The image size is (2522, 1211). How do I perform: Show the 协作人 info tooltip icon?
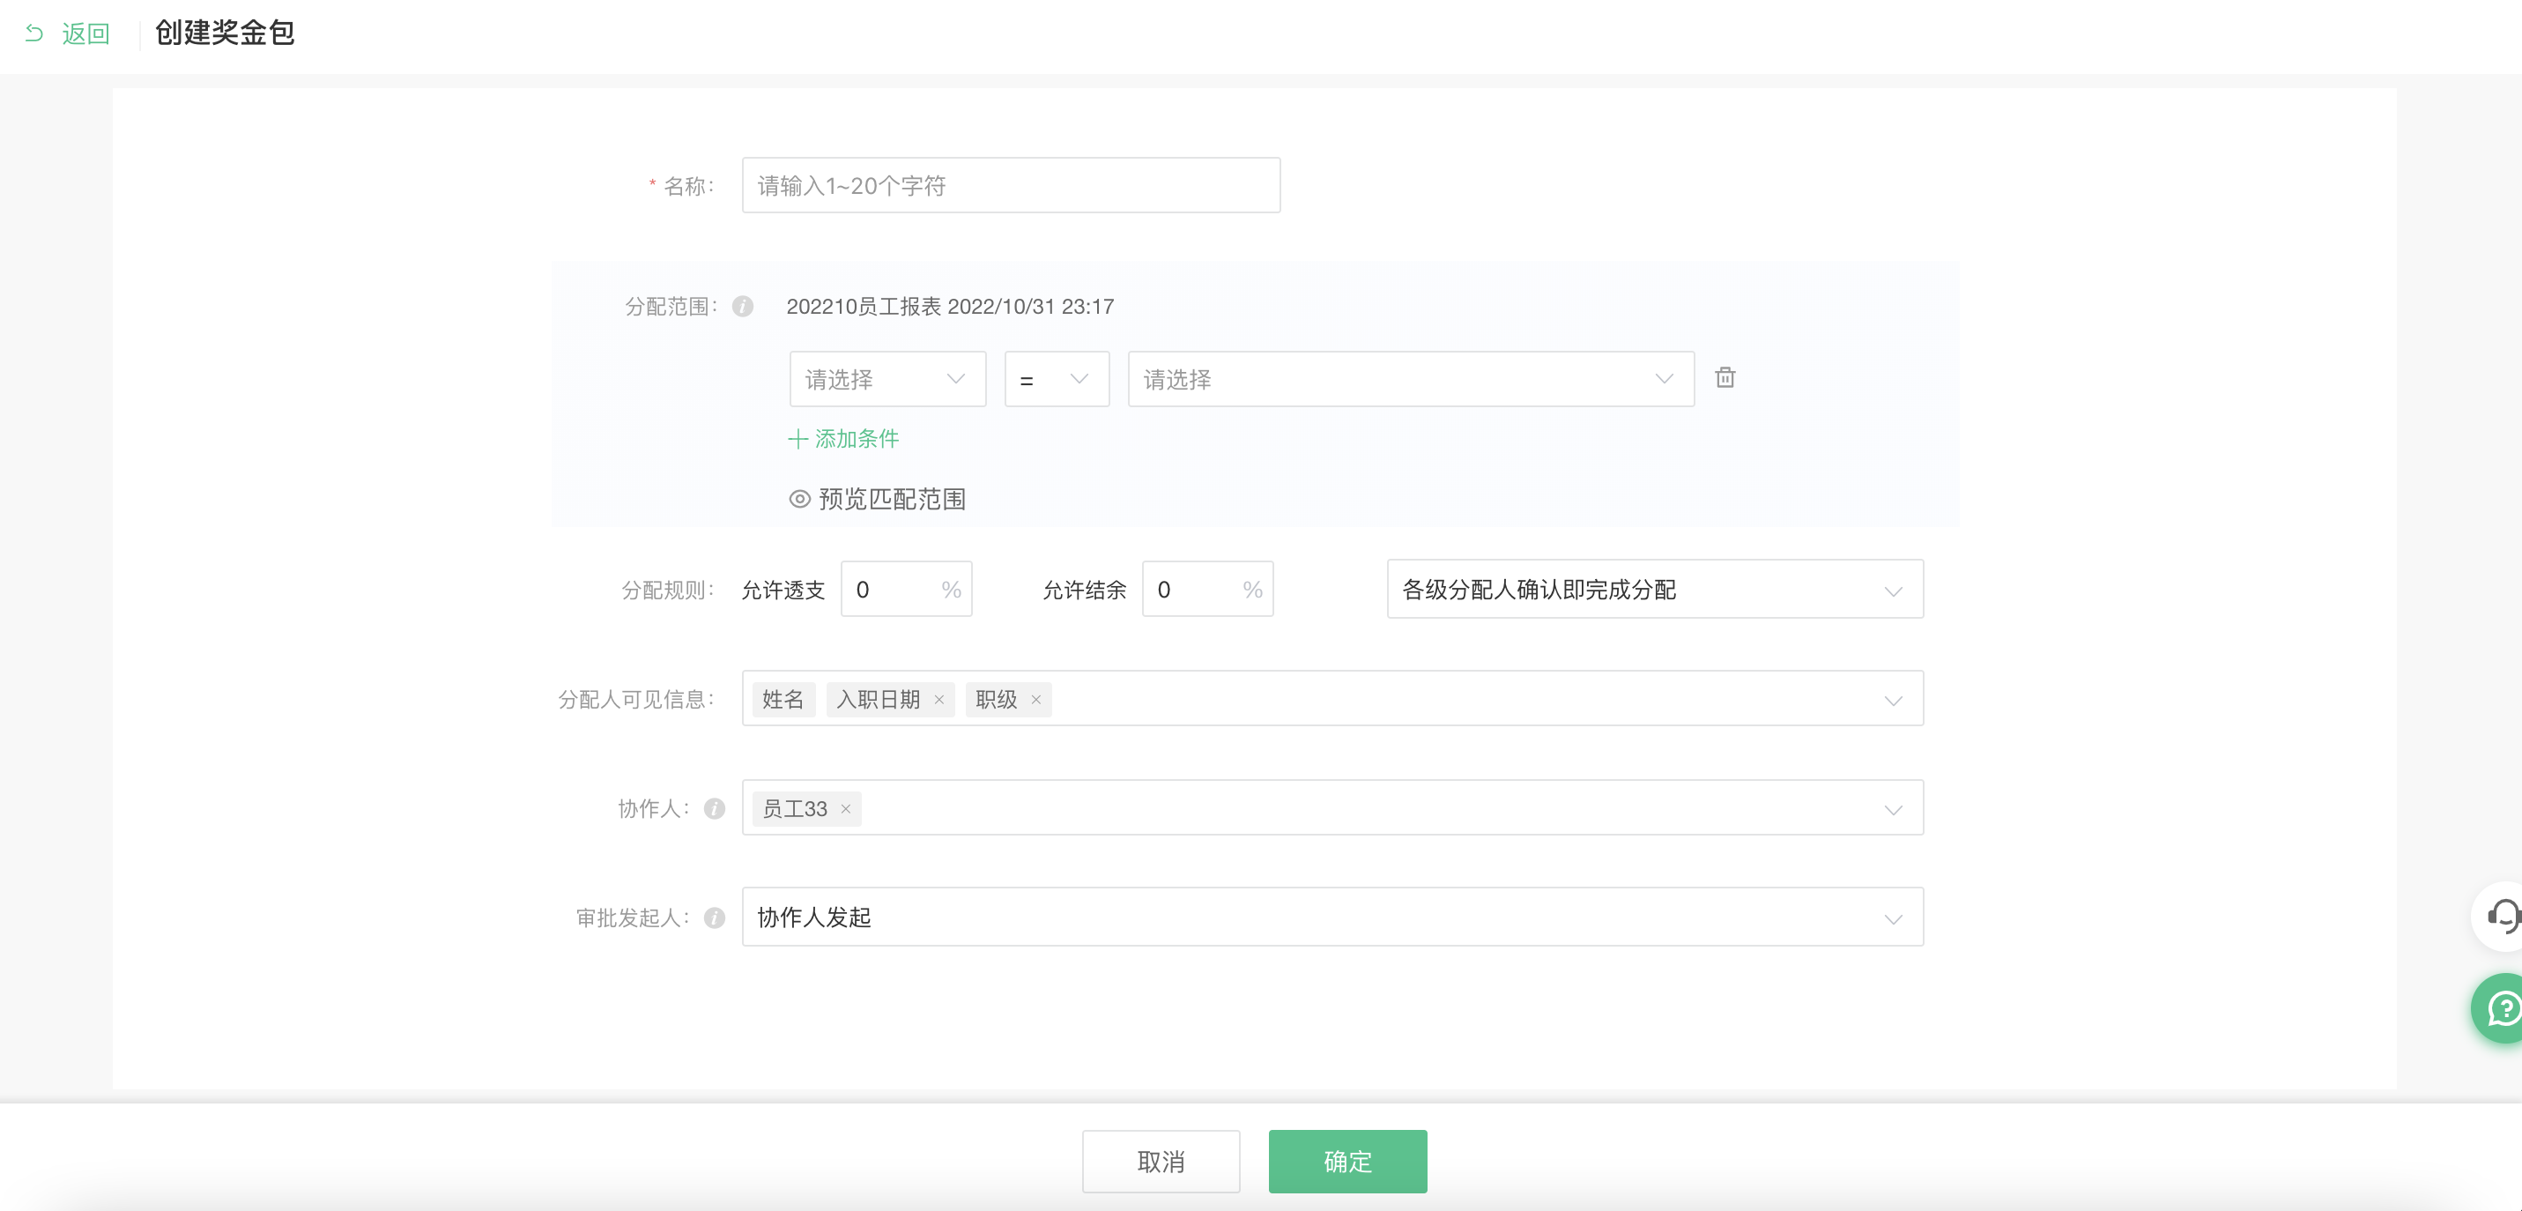[715, 808]
